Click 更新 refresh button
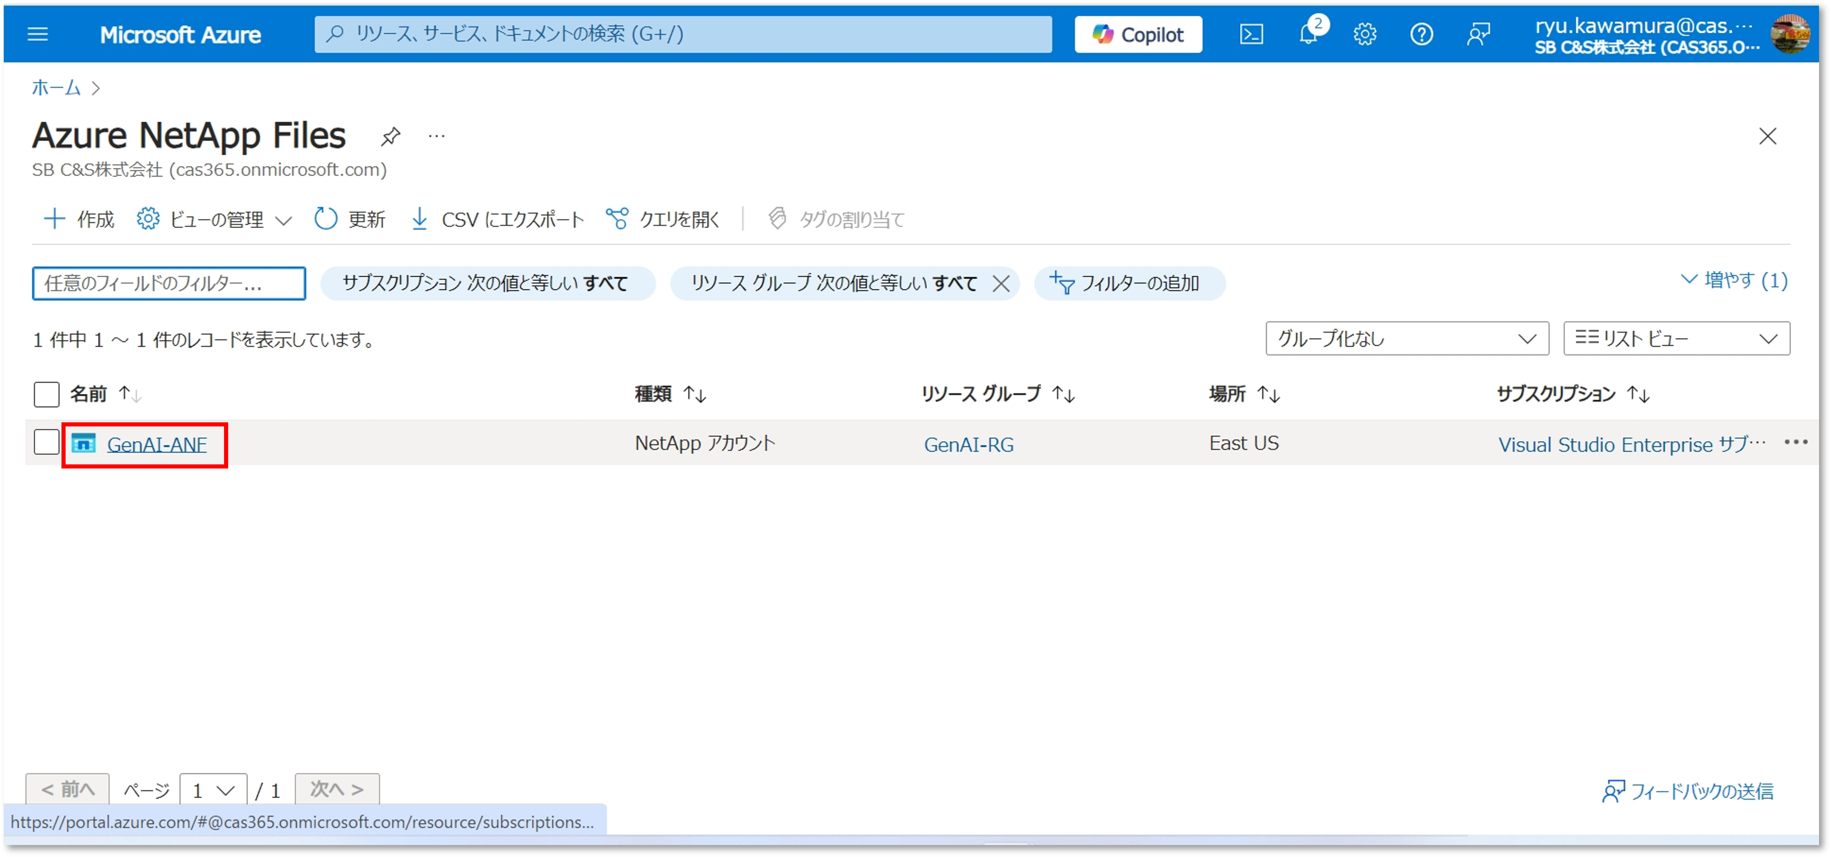Viewport: 1831px width, 857px height. coord(350,219)
